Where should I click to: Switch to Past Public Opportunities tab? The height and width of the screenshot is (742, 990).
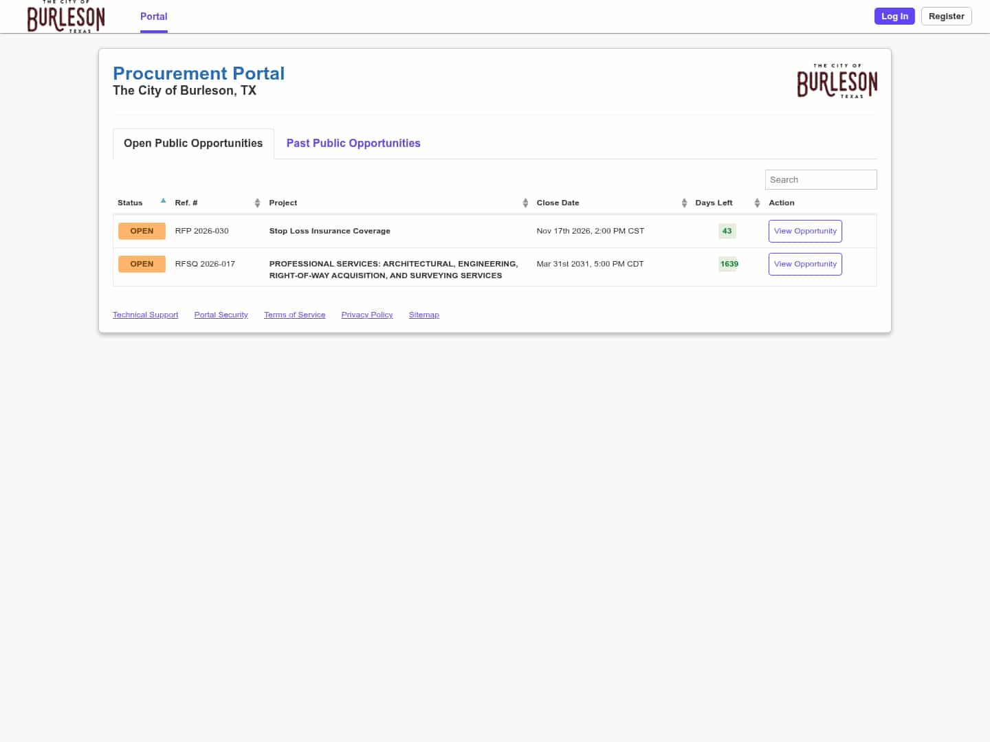coord(353,144)
